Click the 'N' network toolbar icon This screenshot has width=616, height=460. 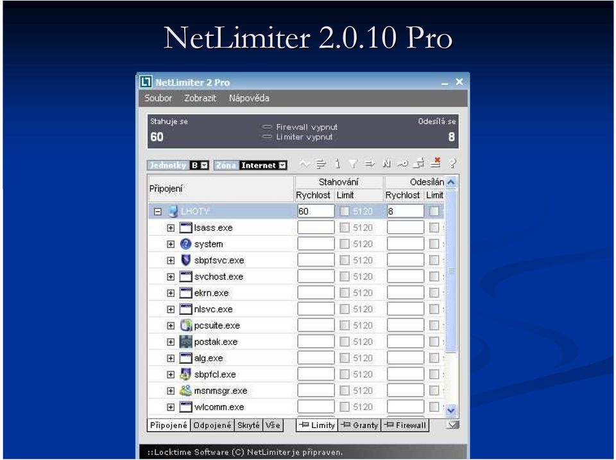(386, 164)
